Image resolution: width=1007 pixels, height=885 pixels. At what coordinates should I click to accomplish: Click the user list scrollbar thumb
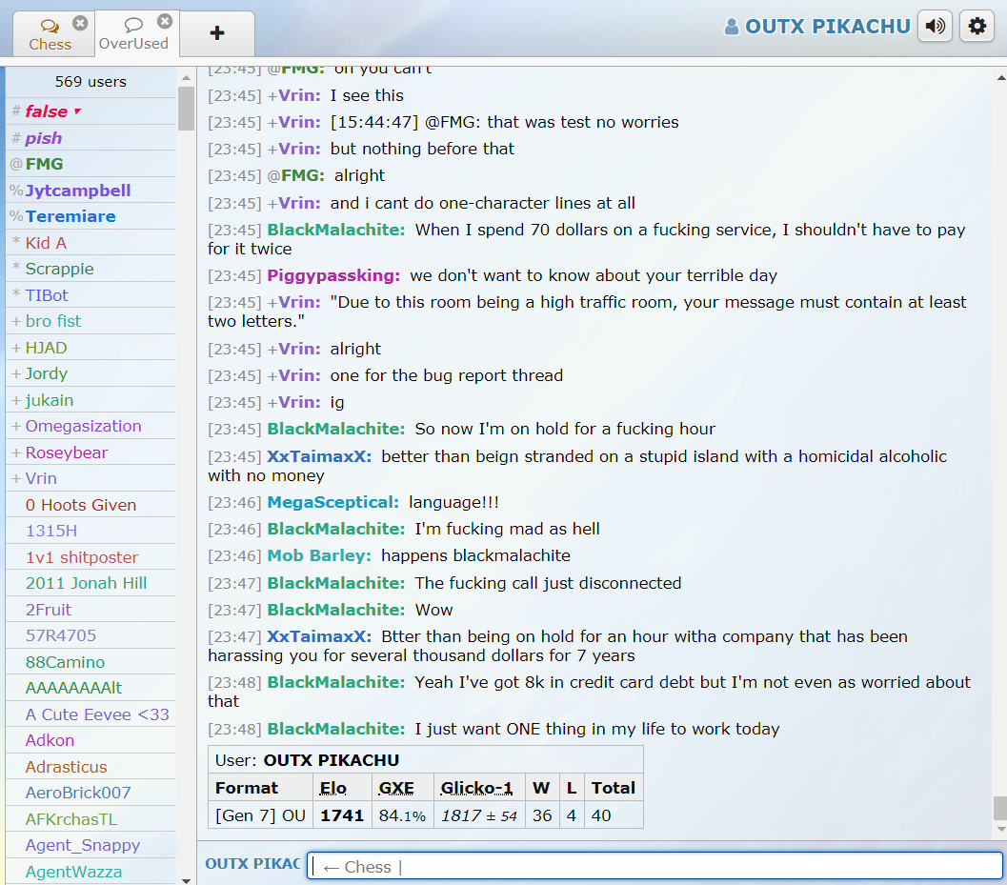click(x=186, y=109)
